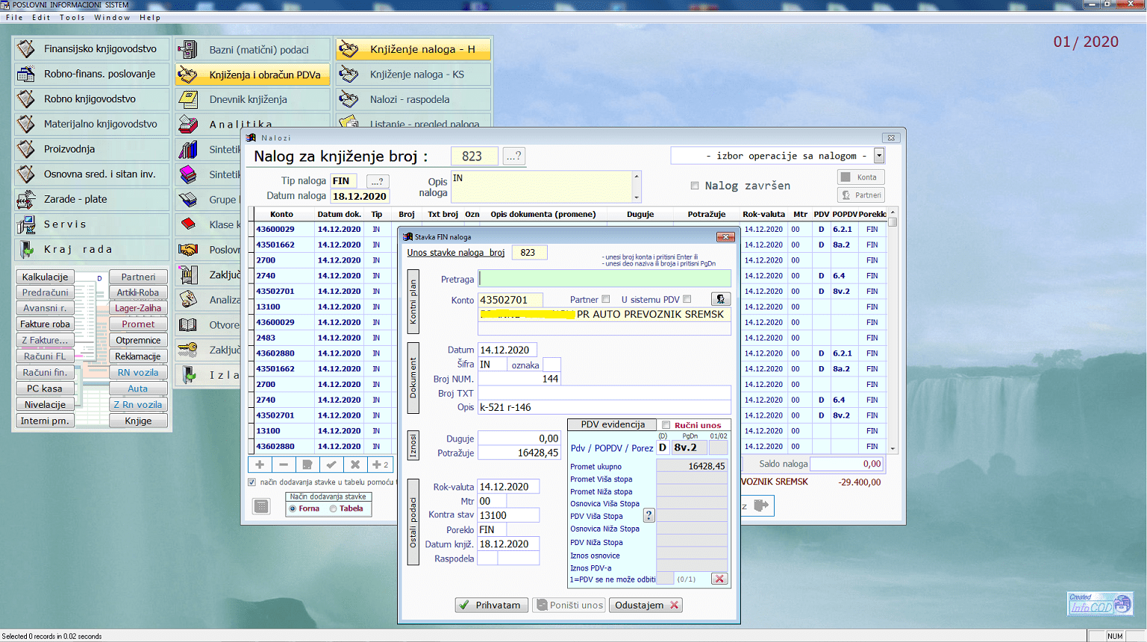The height and width of the screenshot is (642, 1147).
Task: Click the ...? lookup button next to nalog number
Action: 514,156
